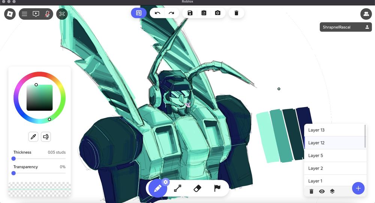The width and height of the screenshot is (375, 203).
Task: Undo the last stroke
Action: coord(157,13)
